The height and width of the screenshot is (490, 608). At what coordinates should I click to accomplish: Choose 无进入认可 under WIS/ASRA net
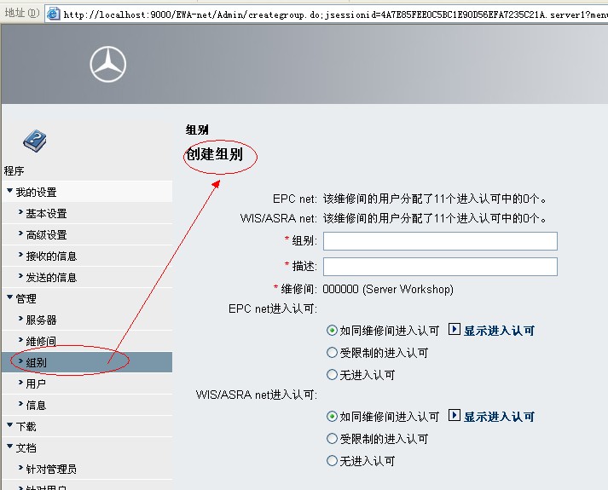coord(333,461)
